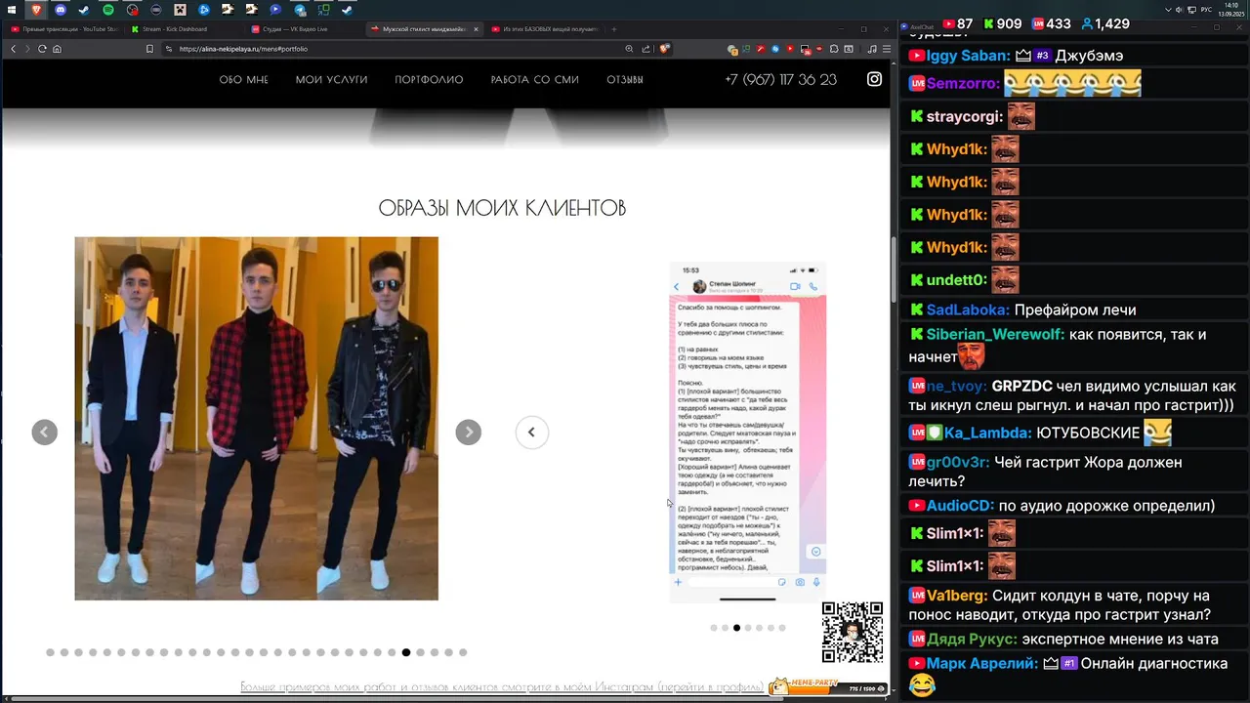The height and width of the screenshot is (703, 1250).
Task: Select the active dark reviews dot
Action: tap(736, 628)
